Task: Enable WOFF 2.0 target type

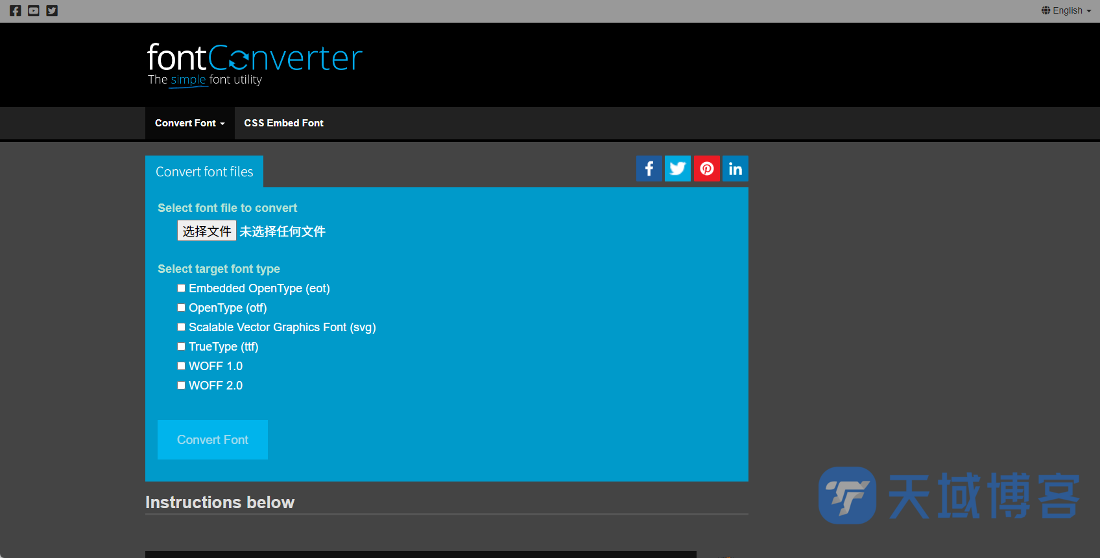Action: click(x=182, y=386)
